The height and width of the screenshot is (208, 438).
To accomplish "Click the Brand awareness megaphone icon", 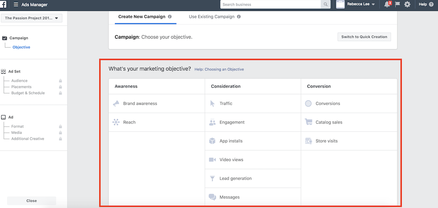I will click(x=116, y=104).
